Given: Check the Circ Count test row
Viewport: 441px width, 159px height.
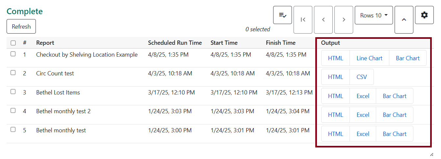Looking at the screenshot, I should pos(13,73).
